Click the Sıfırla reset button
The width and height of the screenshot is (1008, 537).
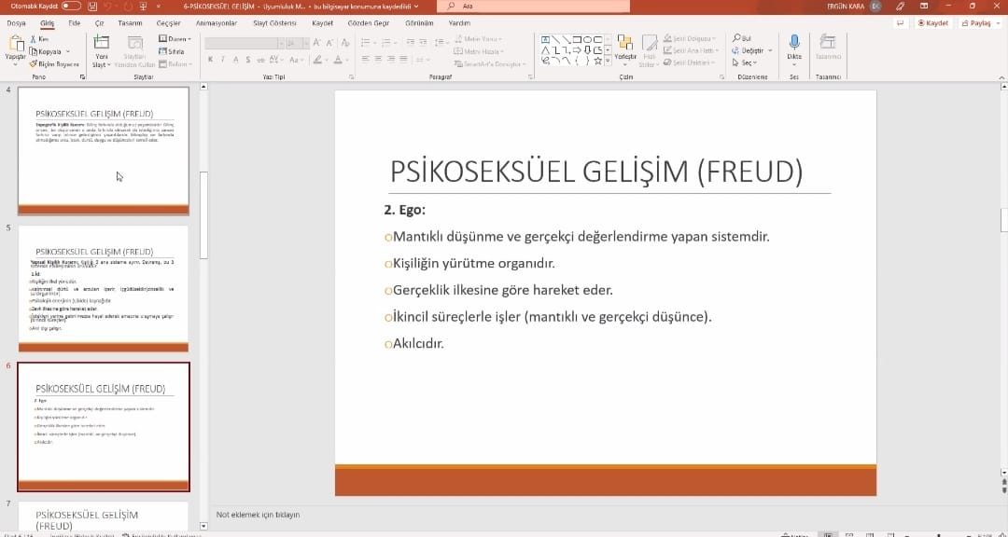172,51
